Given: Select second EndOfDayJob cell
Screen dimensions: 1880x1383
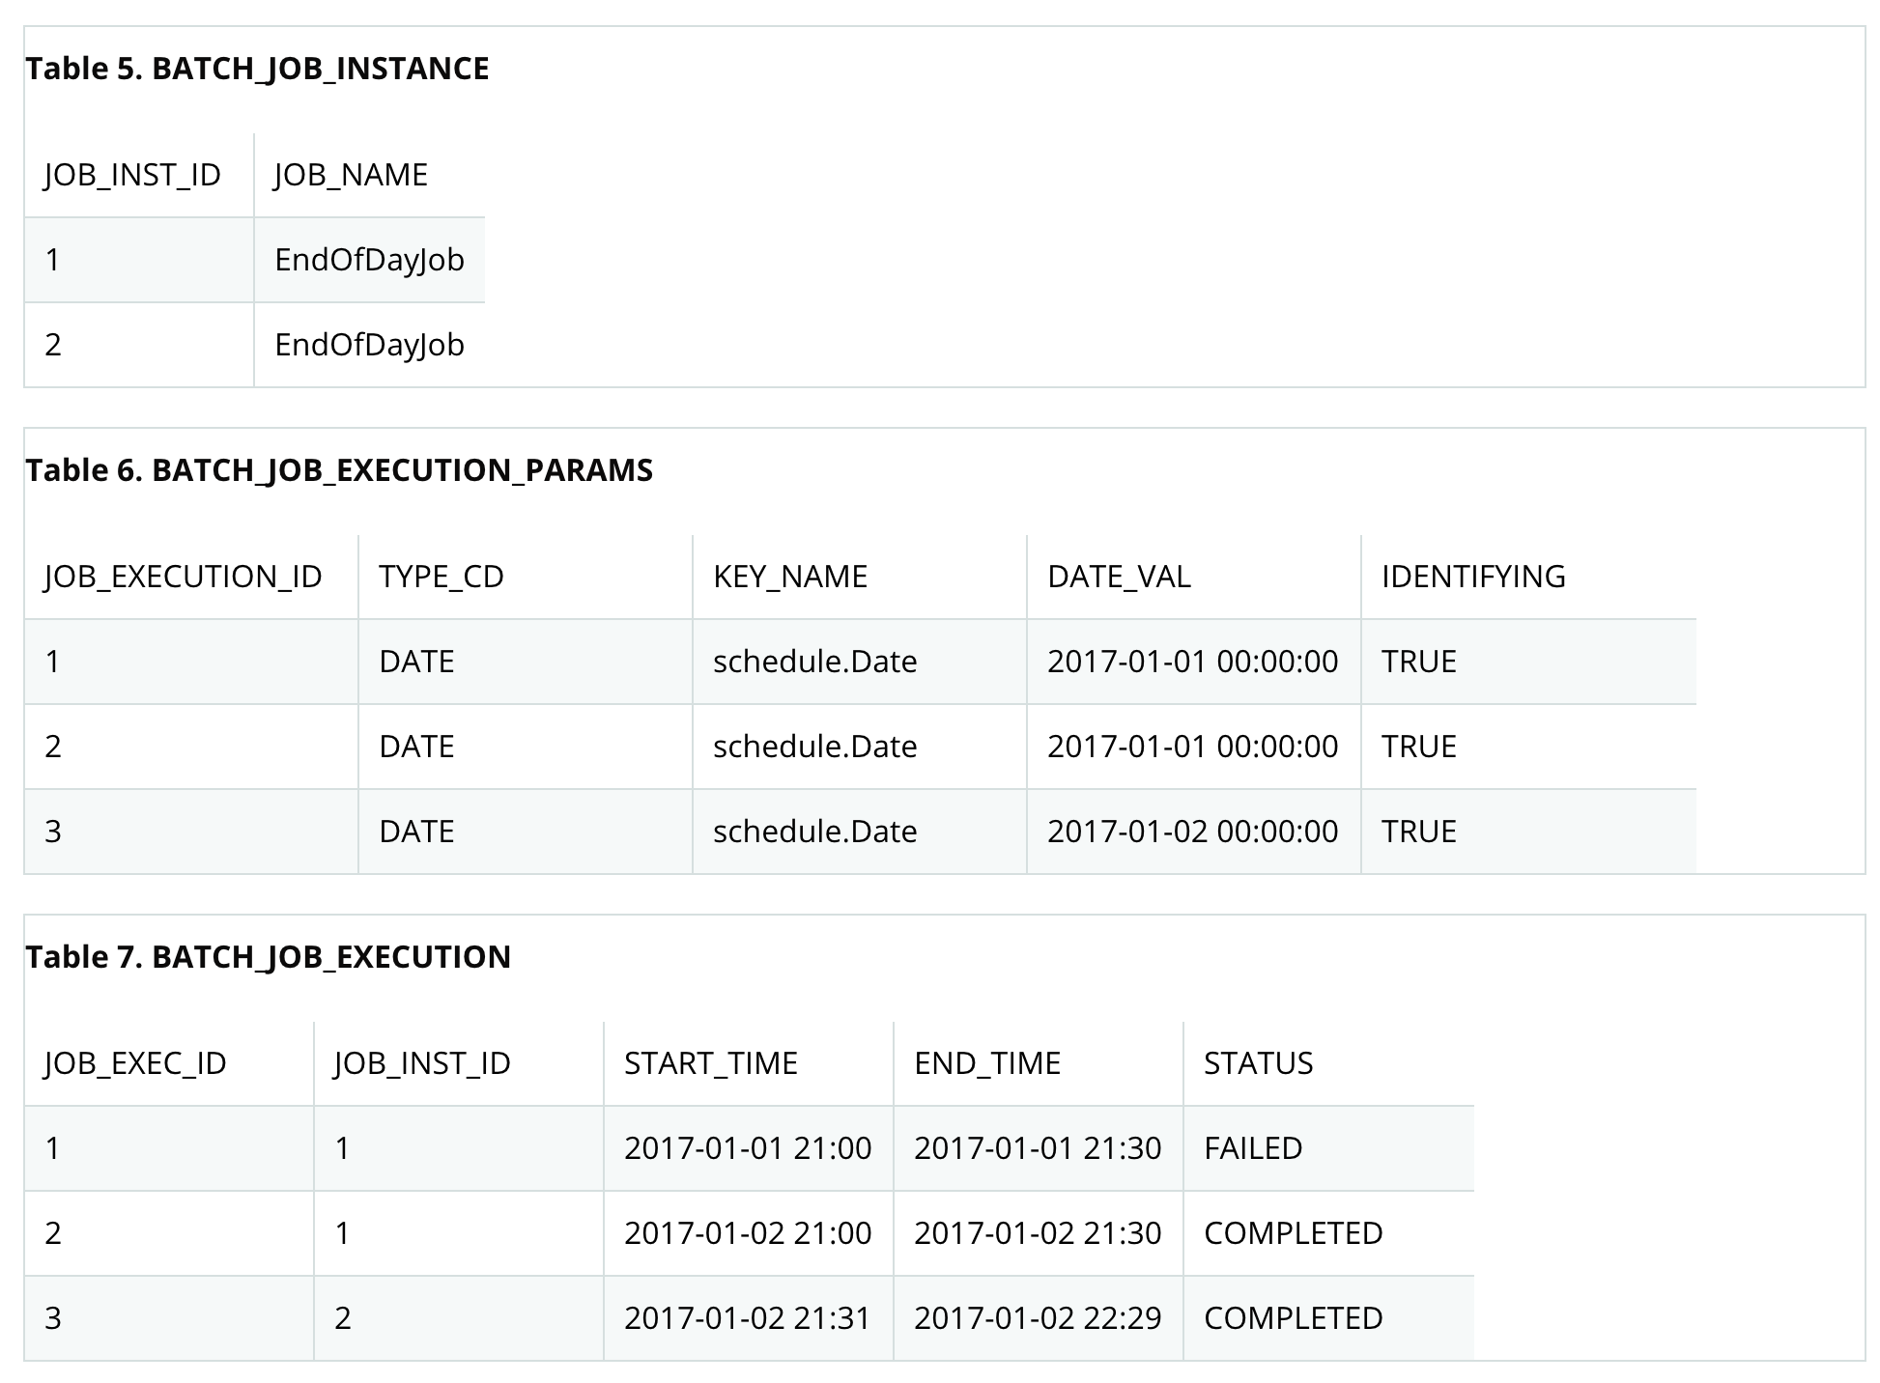Looking at the screenshot, I should coord(369,345).
